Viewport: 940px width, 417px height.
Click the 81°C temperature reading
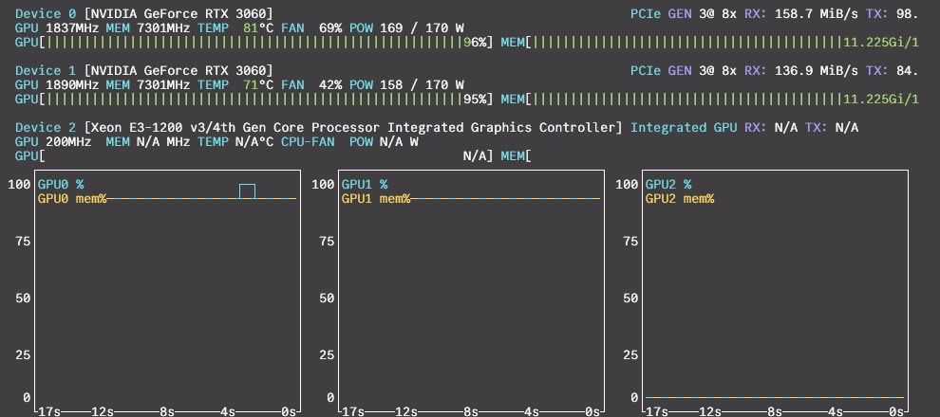pos(258,27)
